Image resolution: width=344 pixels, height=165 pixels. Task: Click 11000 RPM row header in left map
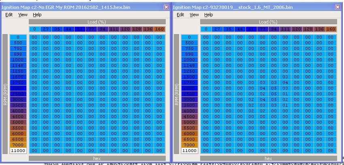coord(18,151)
